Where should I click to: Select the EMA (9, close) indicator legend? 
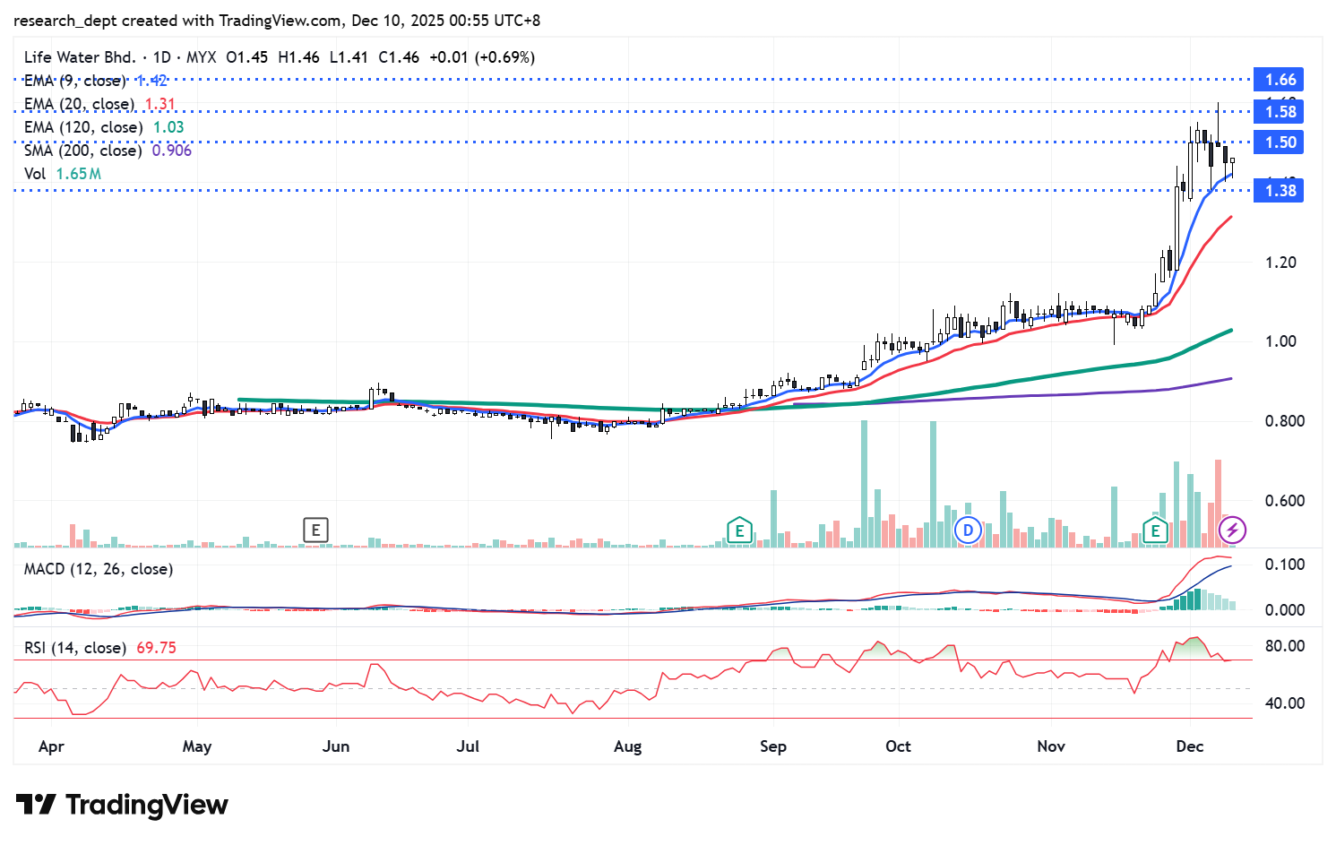pos(75,81)
